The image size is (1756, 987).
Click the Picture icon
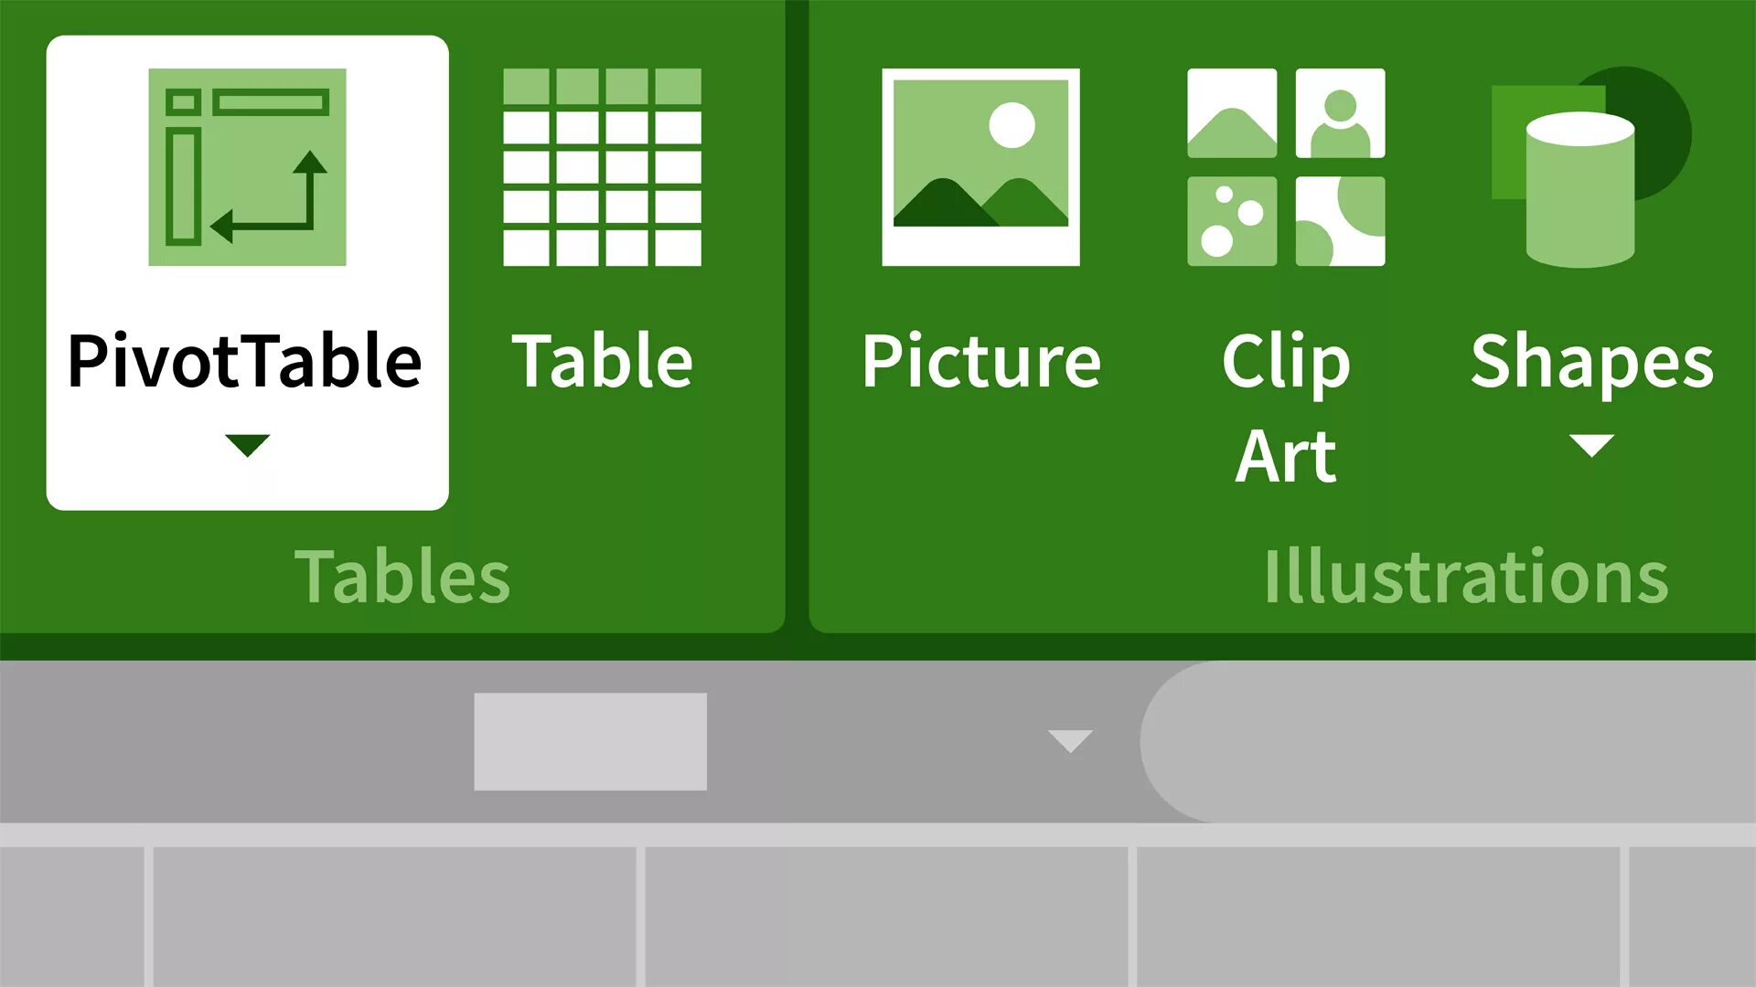pos(980,166)
